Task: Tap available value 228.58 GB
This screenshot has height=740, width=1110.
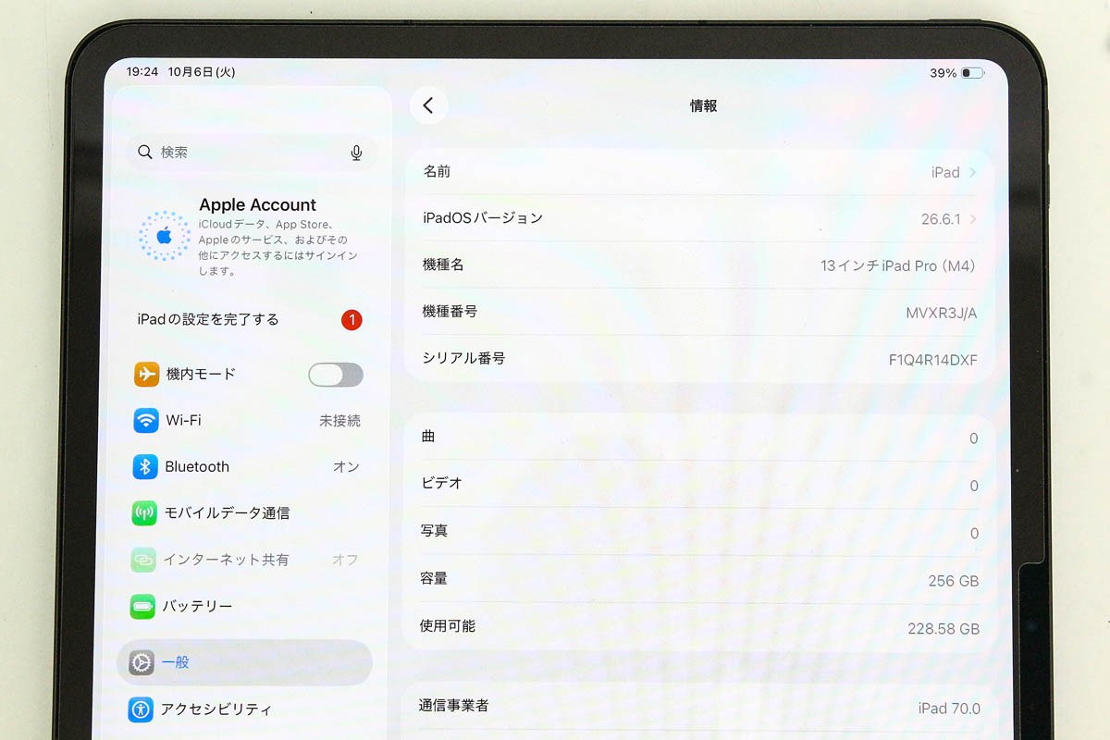Action: coord(943,629)
